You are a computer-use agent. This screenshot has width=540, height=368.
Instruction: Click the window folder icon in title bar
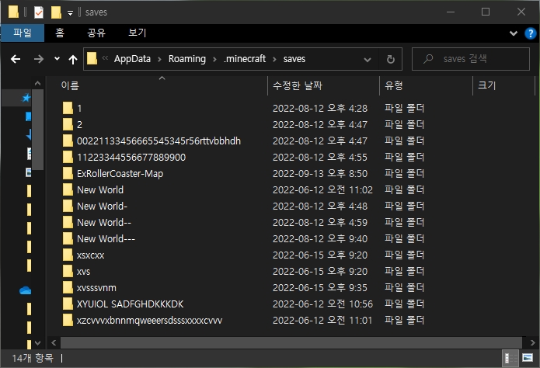[x=13, y=12]
